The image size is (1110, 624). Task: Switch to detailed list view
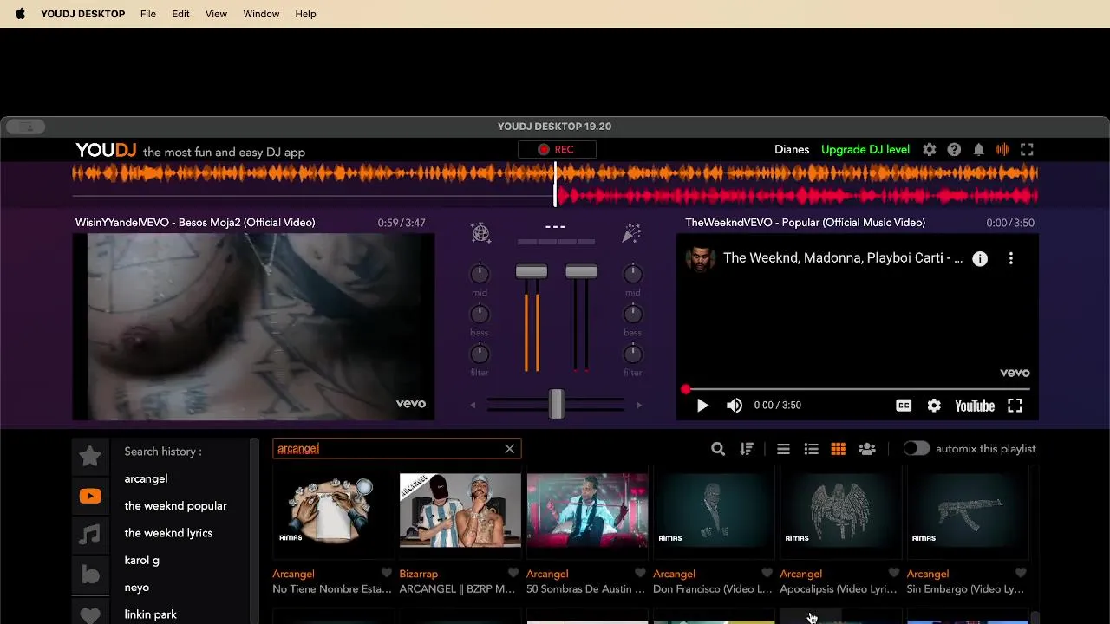tap(812, 449)
